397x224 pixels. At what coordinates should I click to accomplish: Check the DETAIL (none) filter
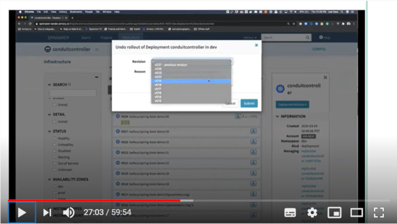pos(55,121)
